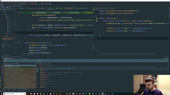Click the Resume Program icon in the debug sidebar
Viewport: 170px width, 95px height.
[x=2, y=64]
